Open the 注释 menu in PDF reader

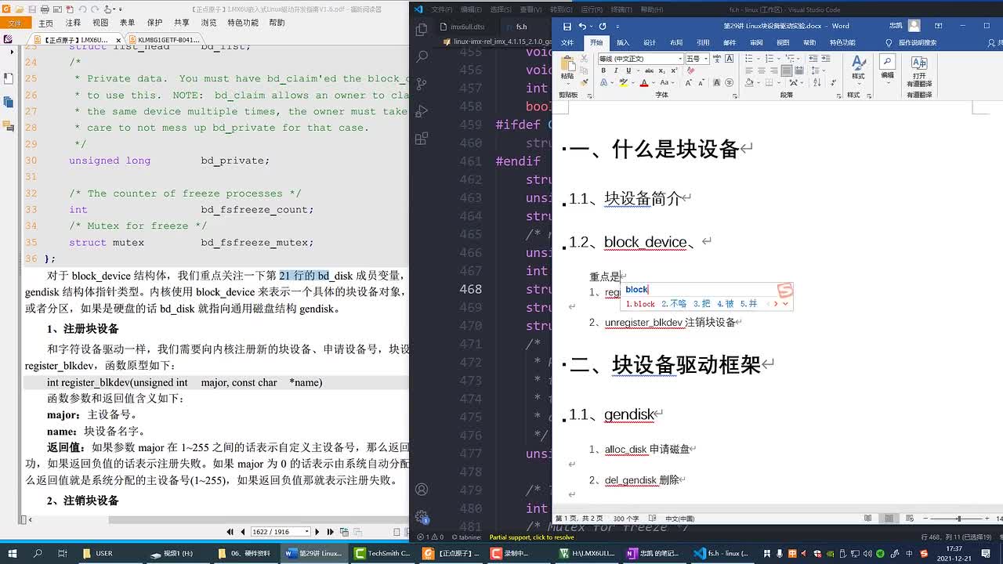click(73, 23)
